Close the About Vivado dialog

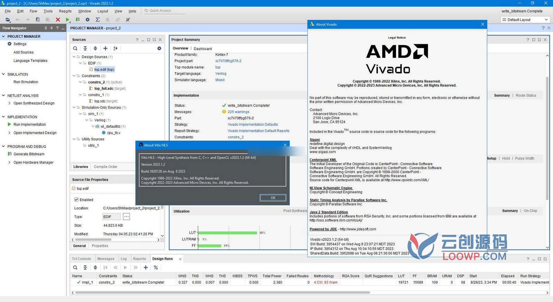[482, 24]
